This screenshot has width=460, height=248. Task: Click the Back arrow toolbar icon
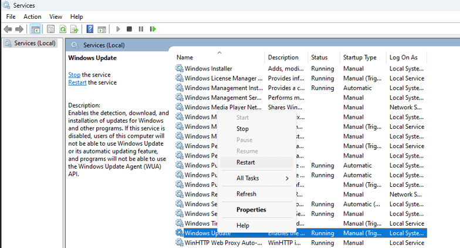pyautogui.click(x=8, y=29)
